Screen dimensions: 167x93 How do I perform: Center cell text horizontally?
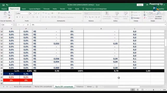coord(46,17)
